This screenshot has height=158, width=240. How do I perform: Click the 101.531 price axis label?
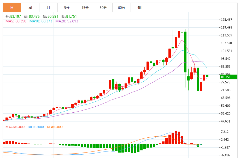[x=226, y=51]
